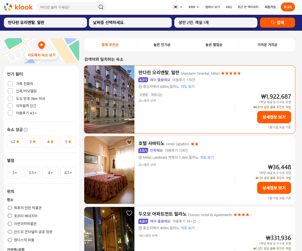Image resolution: width=302 pixels, height=251 pixels.
Task: Open 두오모 아파트먼트 밀라노 hotel title
Action: click(162, 214)
